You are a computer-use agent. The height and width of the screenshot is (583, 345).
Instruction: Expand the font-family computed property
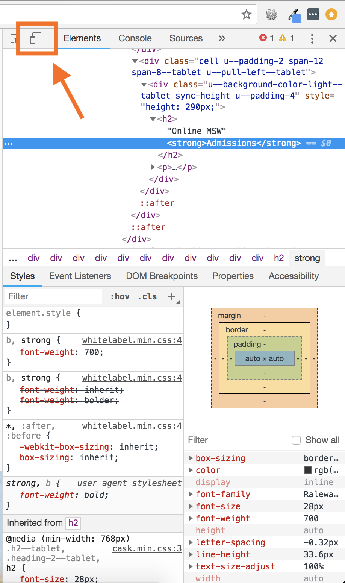click(191, 494)
